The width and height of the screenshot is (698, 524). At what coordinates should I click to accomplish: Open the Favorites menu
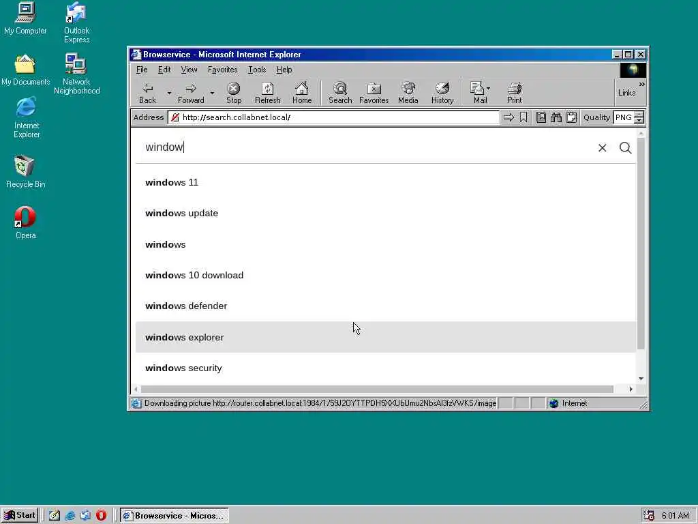[223, 70]
